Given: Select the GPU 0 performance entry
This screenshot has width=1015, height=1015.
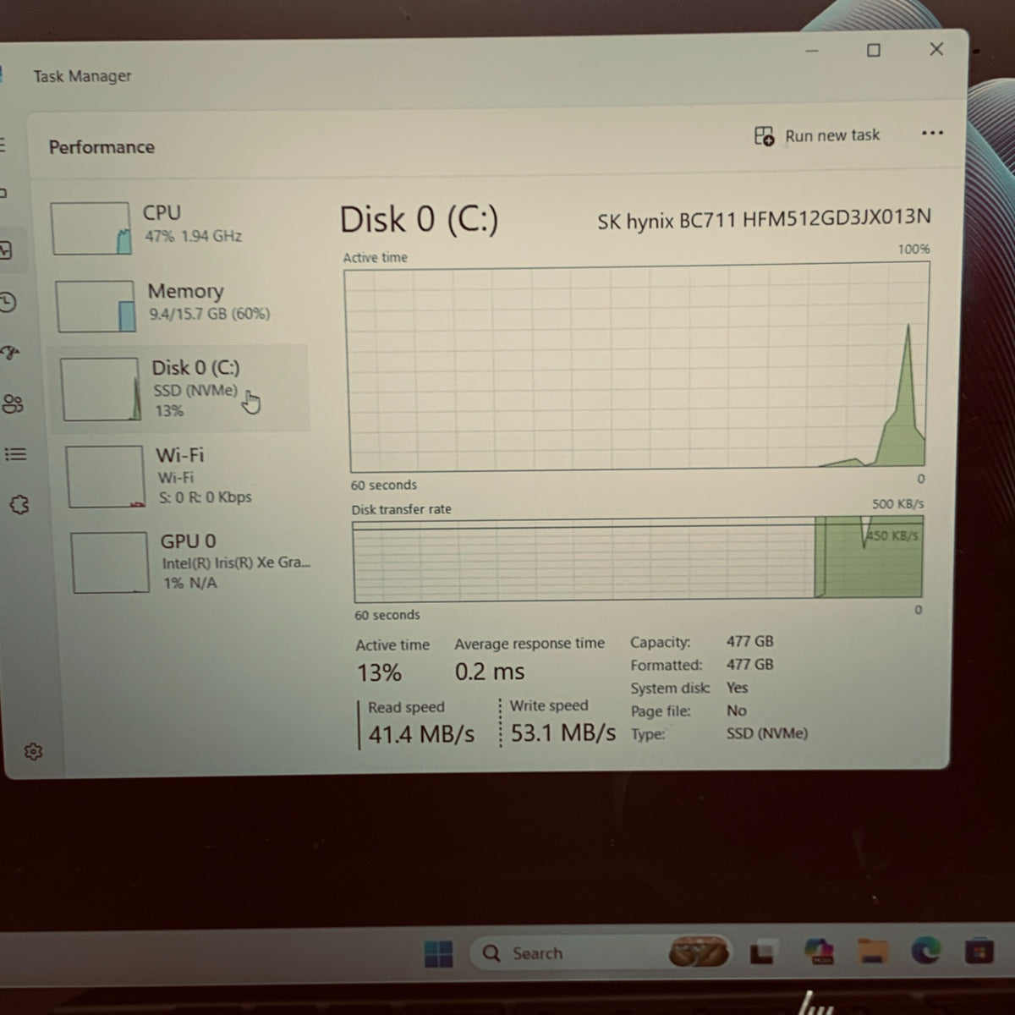Looking at the screenshot, I should (x=191, y=562).
